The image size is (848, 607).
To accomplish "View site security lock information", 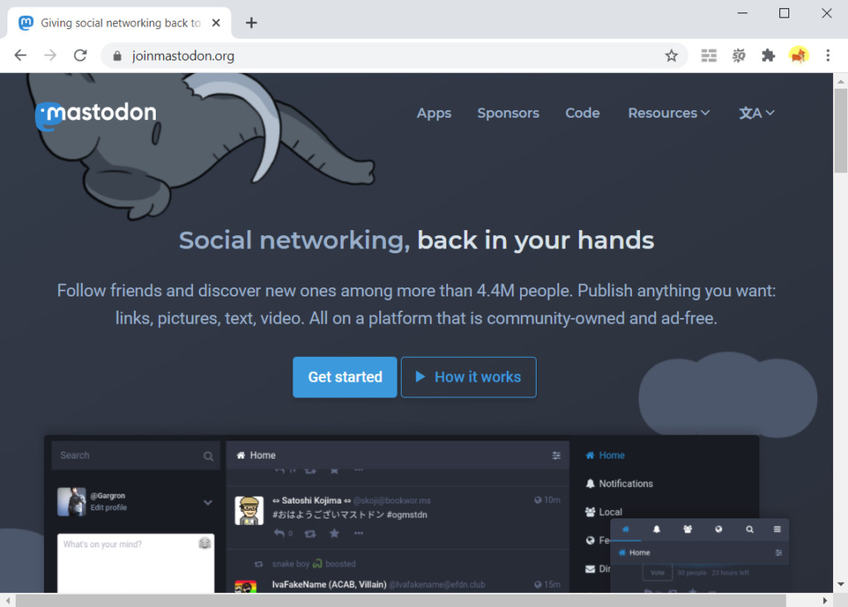I will pos(117,55).
